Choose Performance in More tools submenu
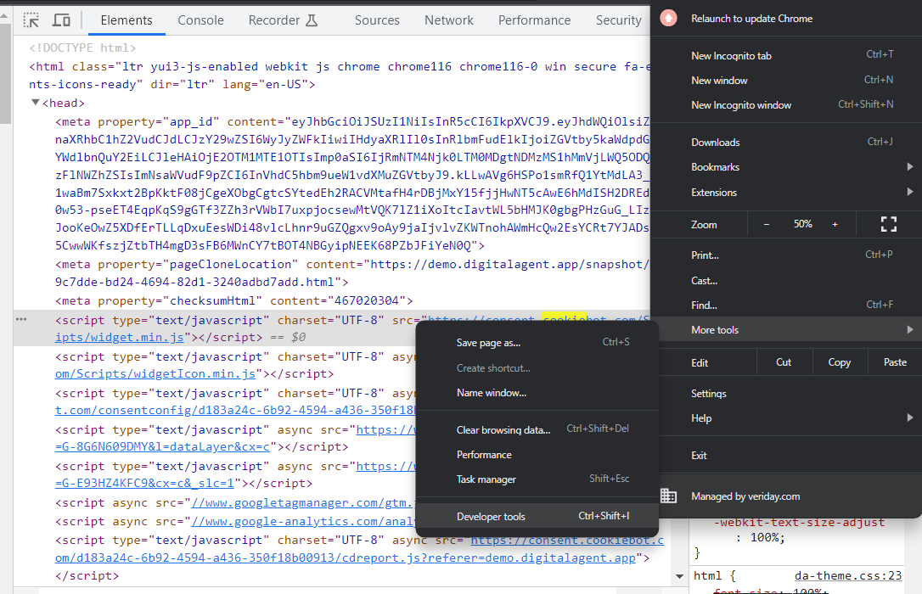This screenshot has width=922, height=594. pos(537,455)
